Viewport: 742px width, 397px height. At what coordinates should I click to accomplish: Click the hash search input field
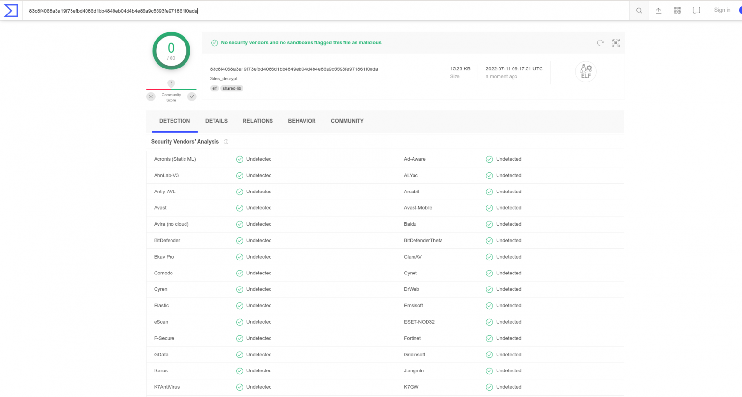326,11
